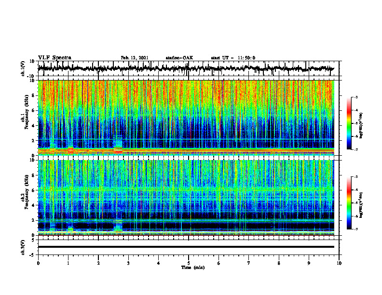The width and height of the screenshot is (382, 295).
Task: Click time axis tick label '7'
Action: [249, 263]
